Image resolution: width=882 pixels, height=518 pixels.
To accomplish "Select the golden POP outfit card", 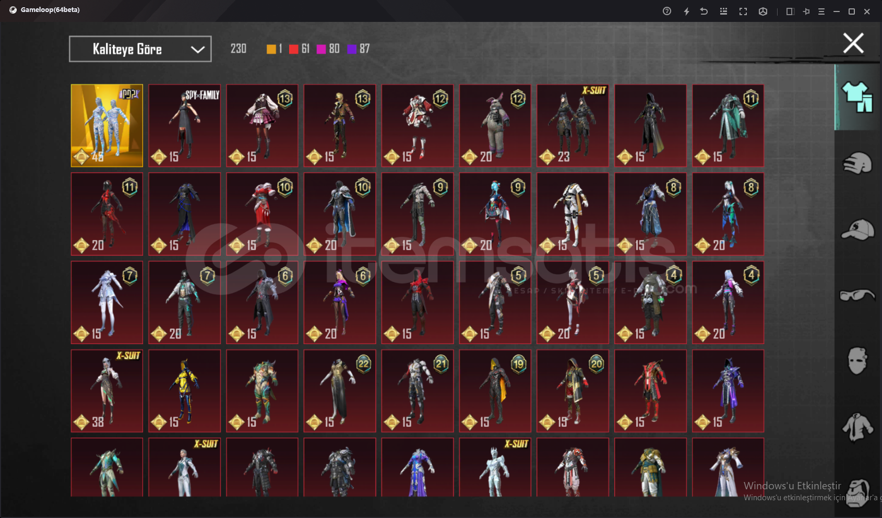I will coord(107,126).
